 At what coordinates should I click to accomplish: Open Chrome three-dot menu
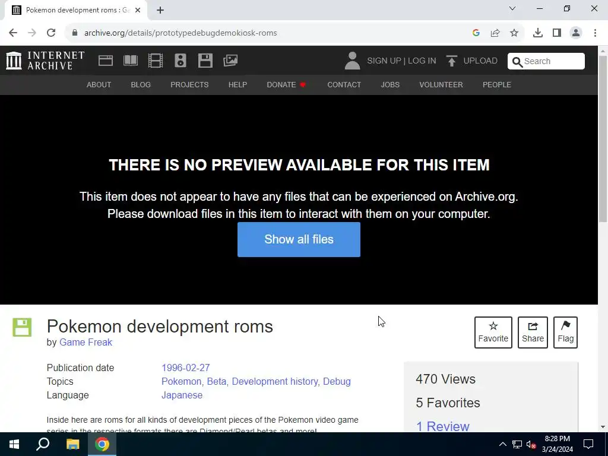[x=595, y=33]
